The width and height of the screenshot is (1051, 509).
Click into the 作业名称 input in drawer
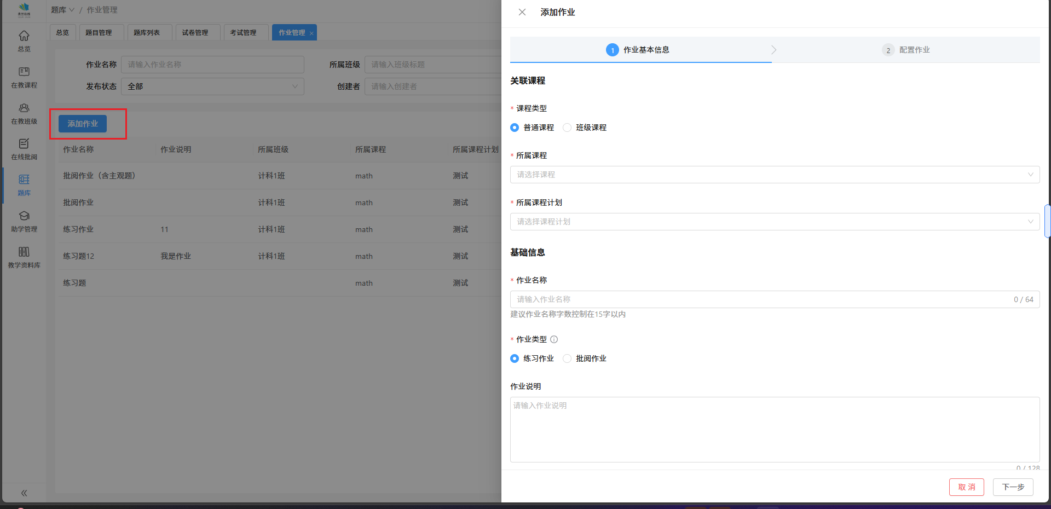(x=761, y=299)
